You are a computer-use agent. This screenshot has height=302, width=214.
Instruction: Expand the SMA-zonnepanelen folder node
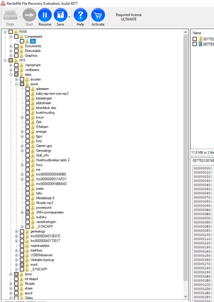pos(22,213)
